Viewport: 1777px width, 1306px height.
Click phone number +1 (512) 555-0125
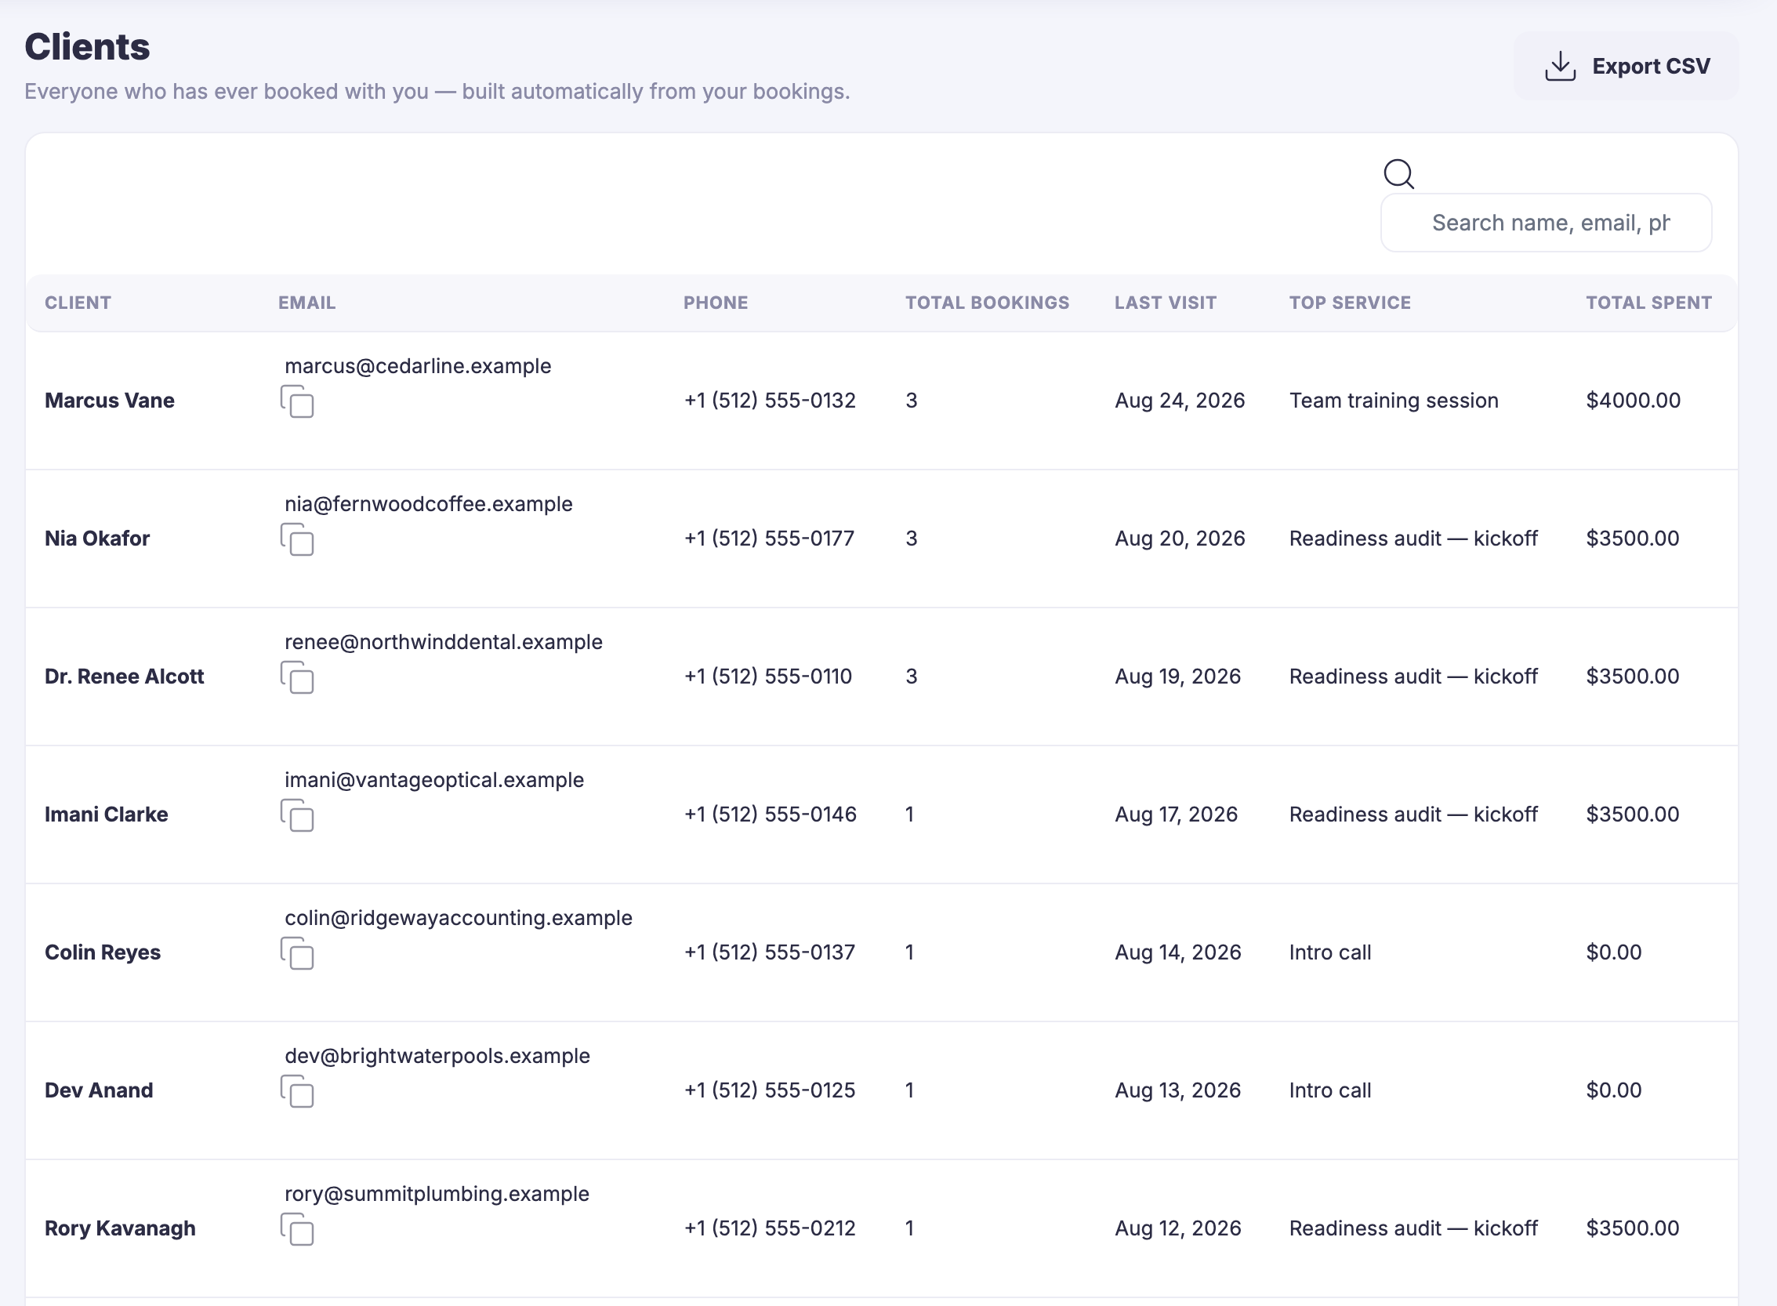click(x=770, y=1090)
